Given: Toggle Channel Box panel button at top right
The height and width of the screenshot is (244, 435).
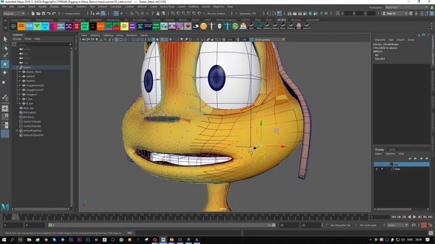Looking at the screenshot, I should 432,14.
